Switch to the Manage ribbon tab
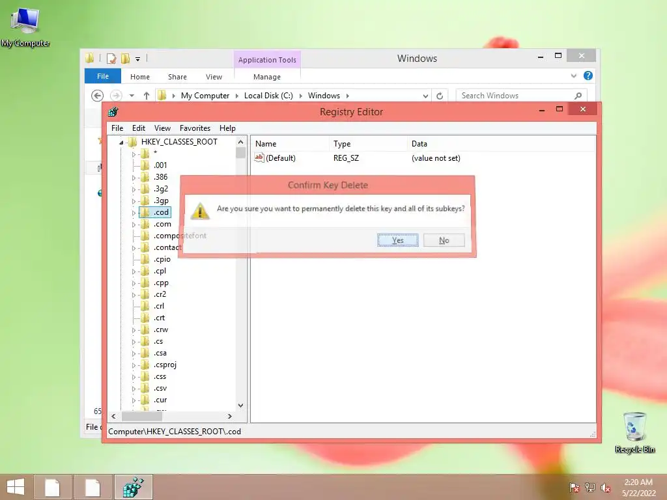This screenshot has height=500, width=667. click(x=266, y=77)
